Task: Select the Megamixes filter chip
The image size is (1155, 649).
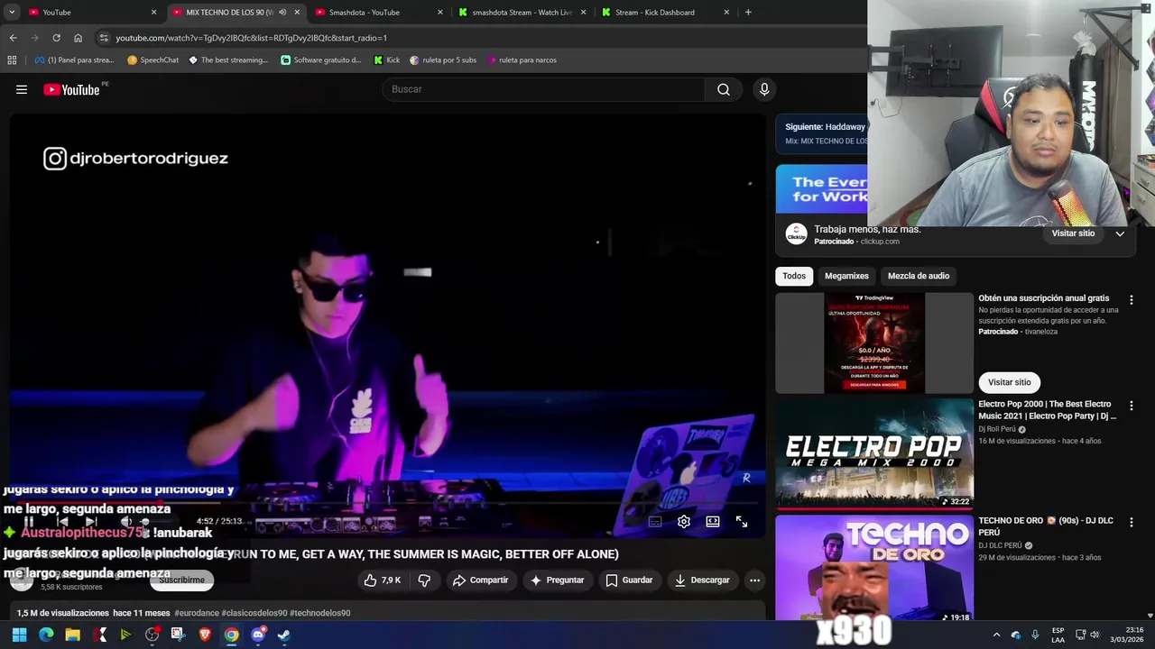Action: pos(846,276)
